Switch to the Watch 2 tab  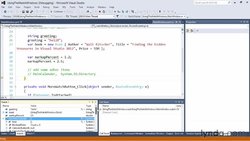click(x=30, y=134)
